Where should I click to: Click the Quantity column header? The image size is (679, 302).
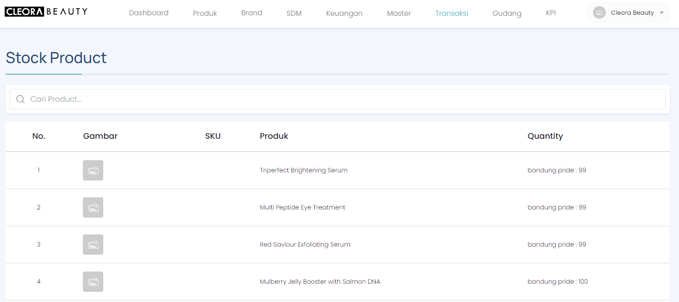545,136
